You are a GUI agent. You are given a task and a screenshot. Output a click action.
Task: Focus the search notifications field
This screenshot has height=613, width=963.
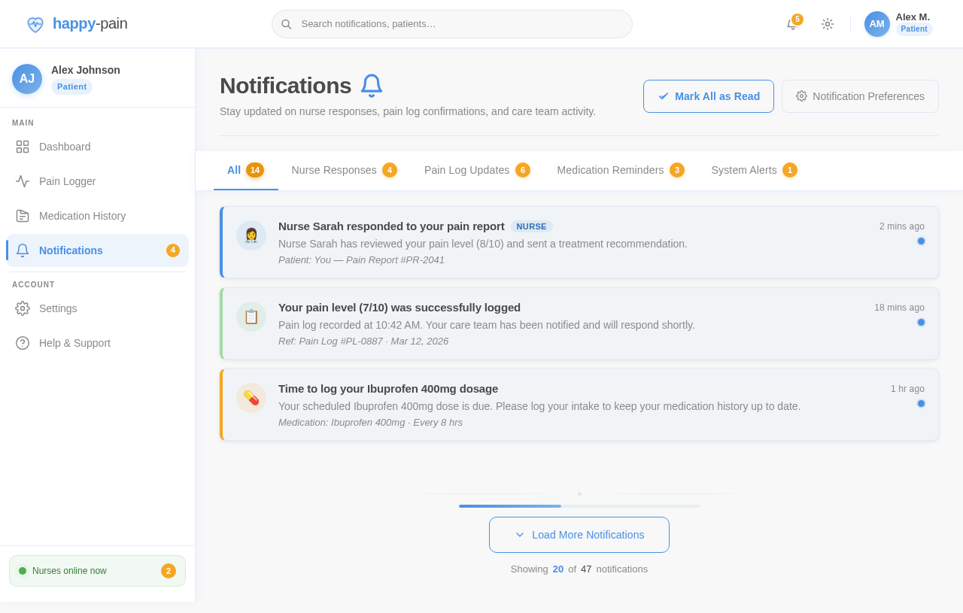pyautogui.click(x=451, y=24)
